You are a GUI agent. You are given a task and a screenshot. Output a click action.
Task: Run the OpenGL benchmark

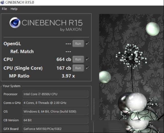click(78, 43)
